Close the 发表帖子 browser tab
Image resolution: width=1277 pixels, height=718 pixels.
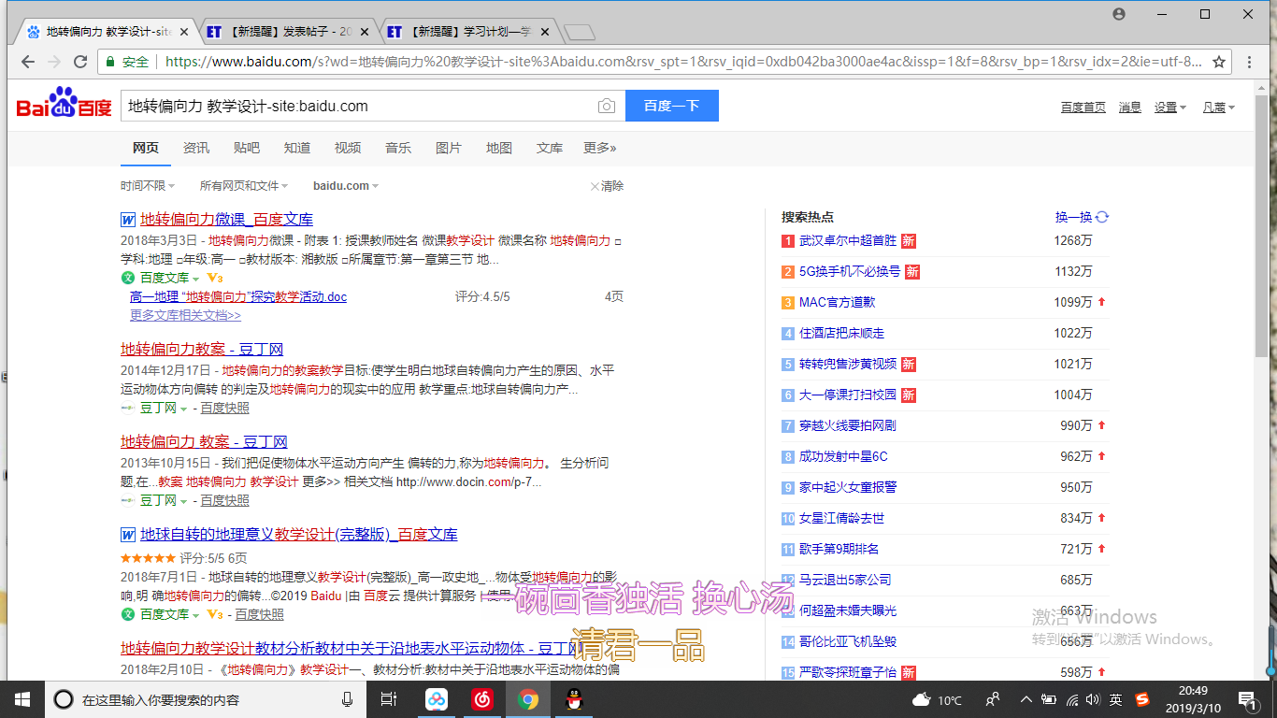point(364,32)
